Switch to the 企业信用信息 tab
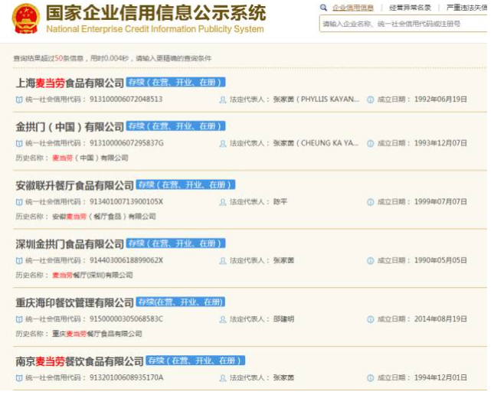The height and width of the screenshot is (395, 494). pyautogui.click(x=352, y=8)
